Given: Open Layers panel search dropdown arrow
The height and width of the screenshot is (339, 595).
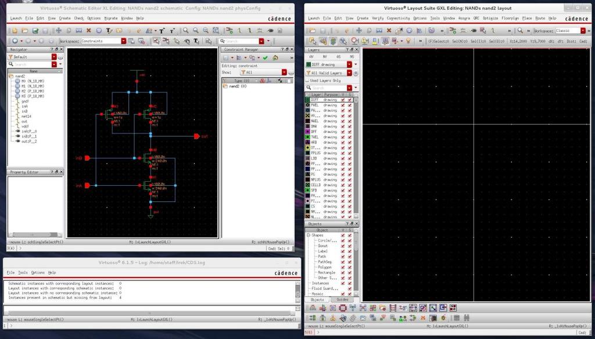Looking at the screenshot, I should click(x=349, y=88).
